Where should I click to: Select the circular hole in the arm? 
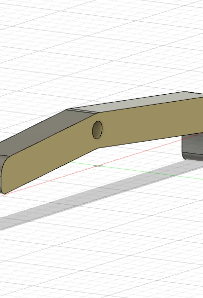(97, 130)
